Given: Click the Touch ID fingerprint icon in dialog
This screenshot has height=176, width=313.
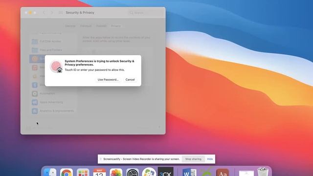Looking at the screenshot, I should [x=56, y=66].
